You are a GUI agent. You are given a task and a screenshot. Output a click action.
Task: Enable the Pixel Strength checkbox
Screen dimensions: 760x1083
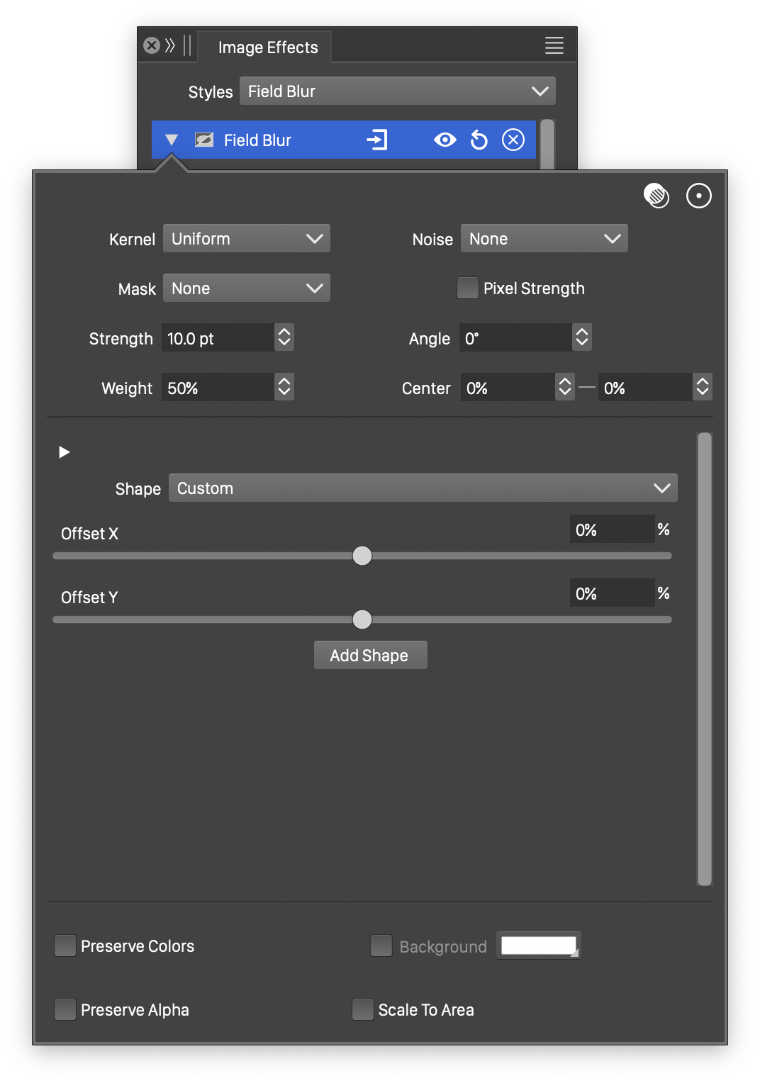point(468,288)
